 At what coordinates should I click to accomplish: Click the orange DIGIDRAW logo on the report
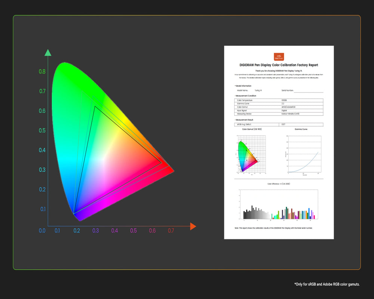[279, 57]
